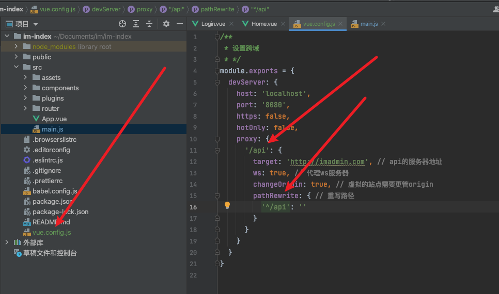This screenshot has height=294, width=499.
Task: Open 草稿文件和控制台 node
Action: click(50, 253)
